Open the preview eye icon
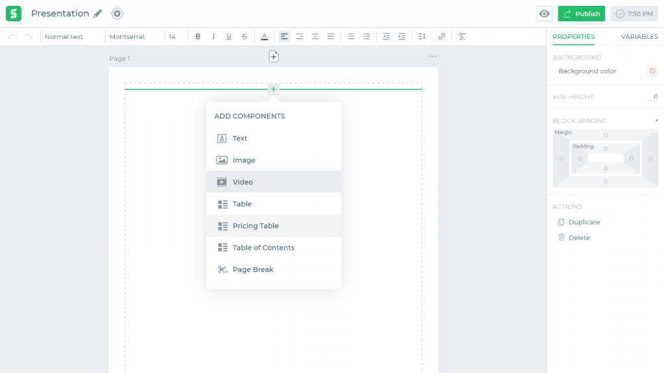 pos(544,14)
